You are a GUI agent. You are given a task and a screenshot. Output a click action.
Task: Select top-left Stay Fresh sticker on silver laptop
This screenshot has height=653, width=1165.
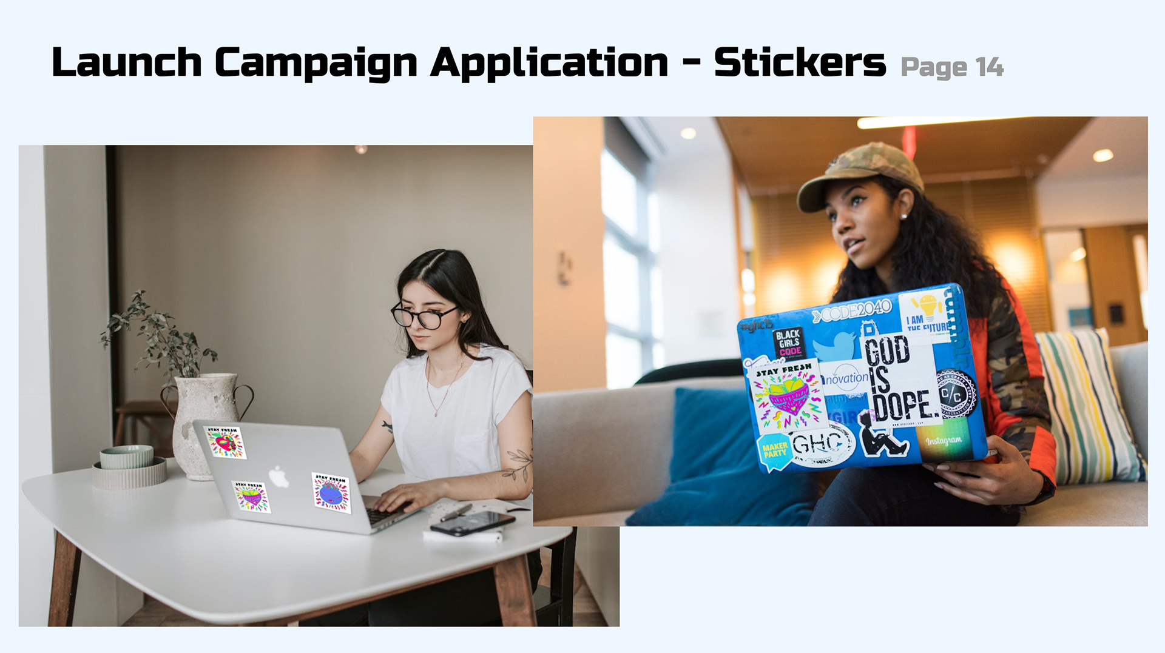225,442
